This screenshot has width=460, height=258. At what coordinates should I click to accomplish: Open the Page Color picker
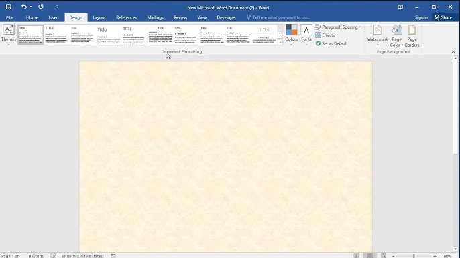(x=396, y=35)
